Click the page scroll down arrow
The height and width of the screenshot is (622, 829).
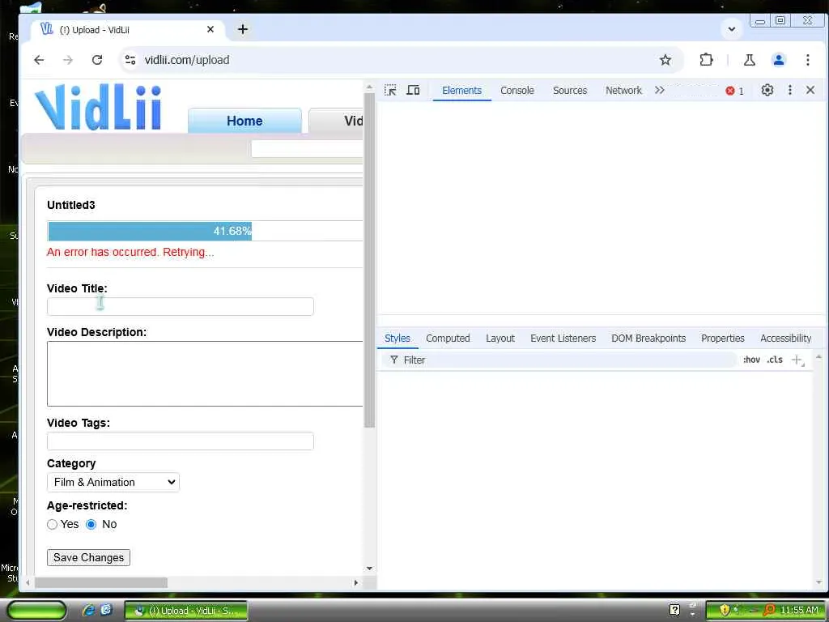click(369, 569)
